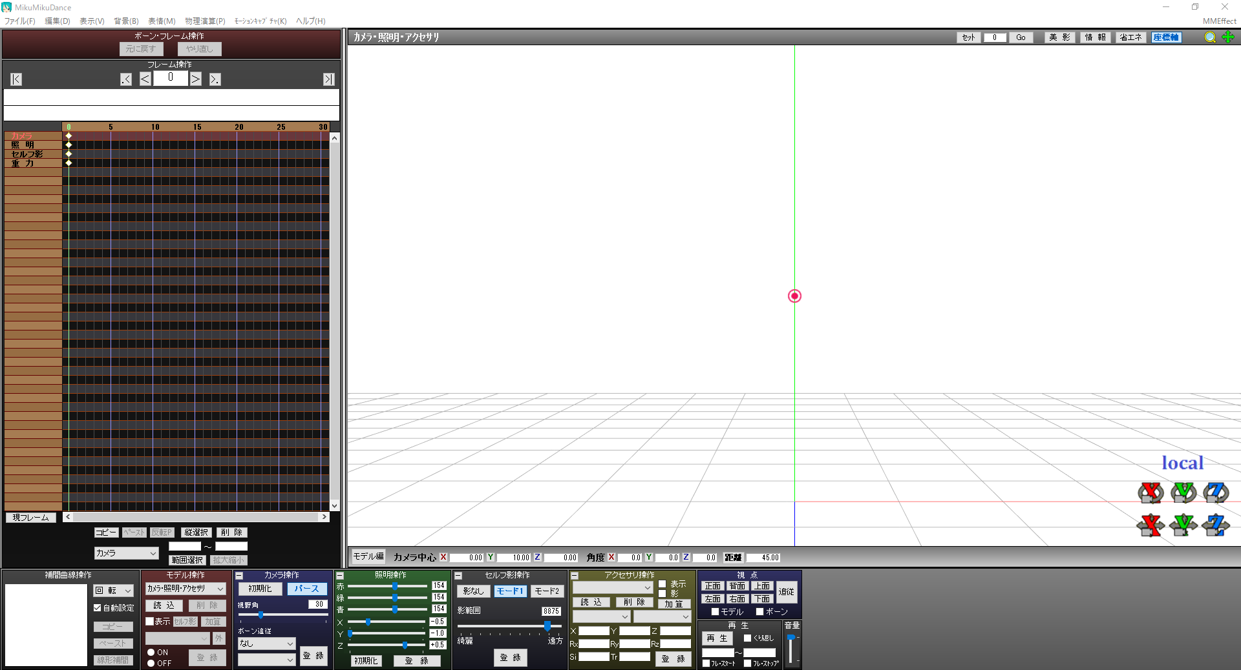Click the local coordinate mode label
Screen dimensions: 1241x670
(1182, 463)
